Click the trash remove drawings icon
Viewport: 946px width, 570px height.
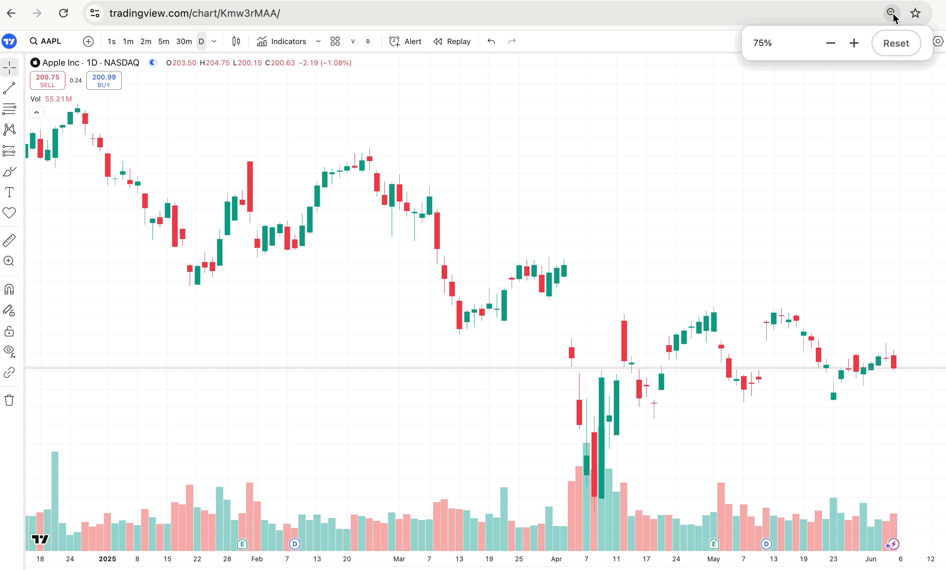(x=9, y=401)
